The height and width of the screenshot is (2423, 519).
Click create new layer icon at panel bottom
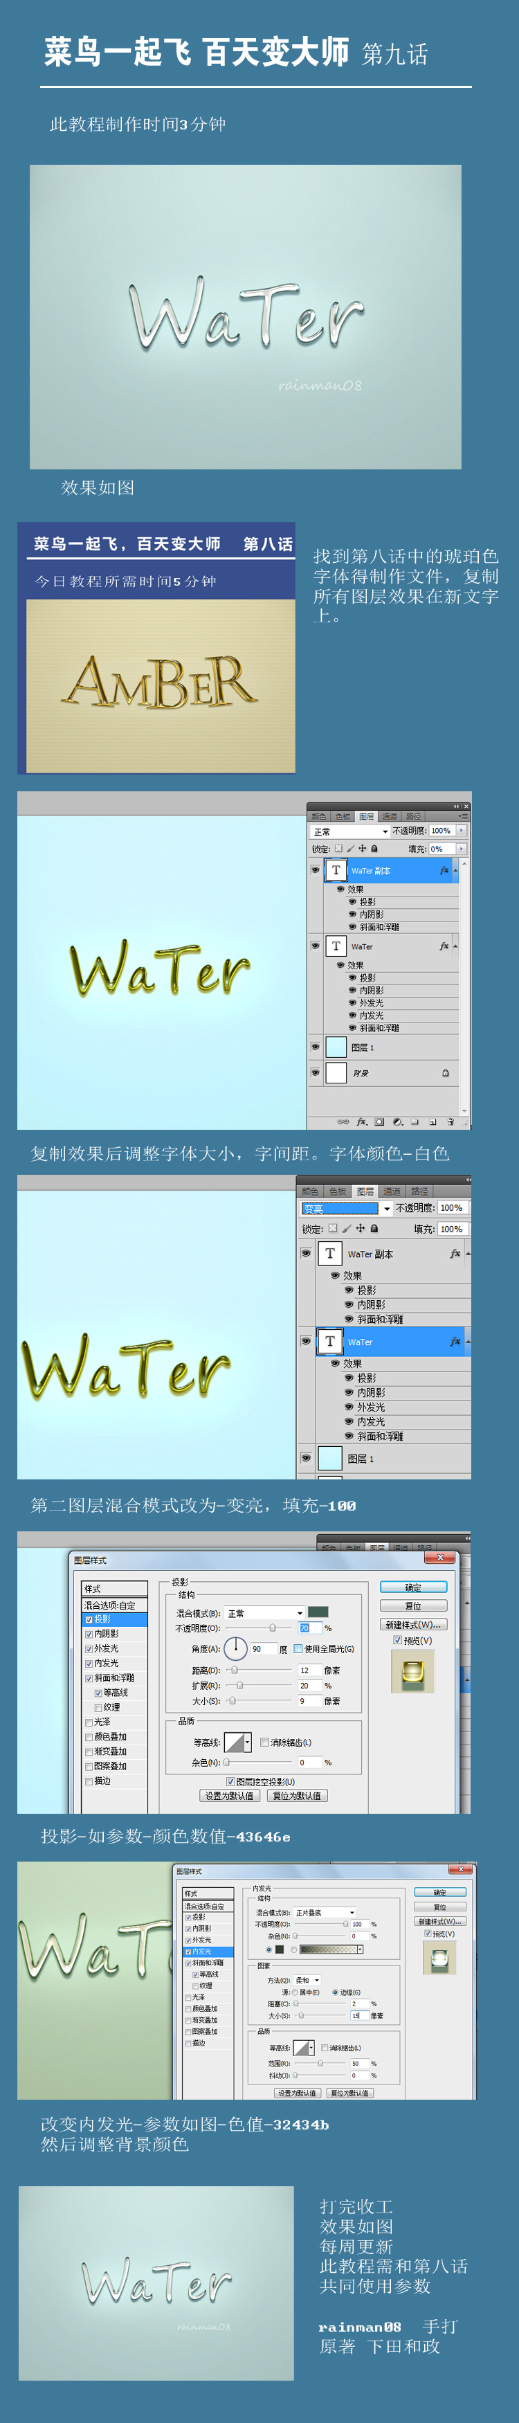coord(432,1122)
